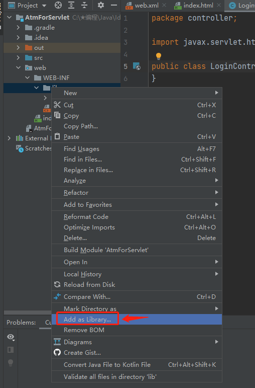Open Mark Directory as submenu
Viewport: 255px width, 388px height.
coord(137,308)
